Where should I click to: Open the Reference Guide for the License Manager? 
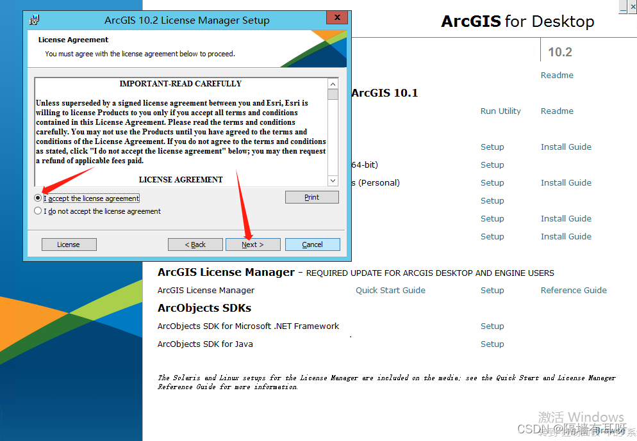coord(573,290)
